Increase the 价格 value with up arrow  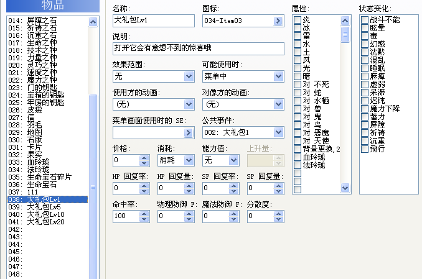(144, 158)
